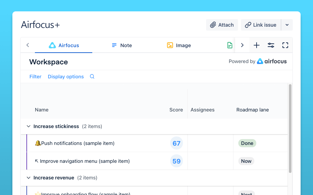Image resolution: width=313 pixels, height=195 pixels.
Task: Click the Score column header
Action: (176, 110)
